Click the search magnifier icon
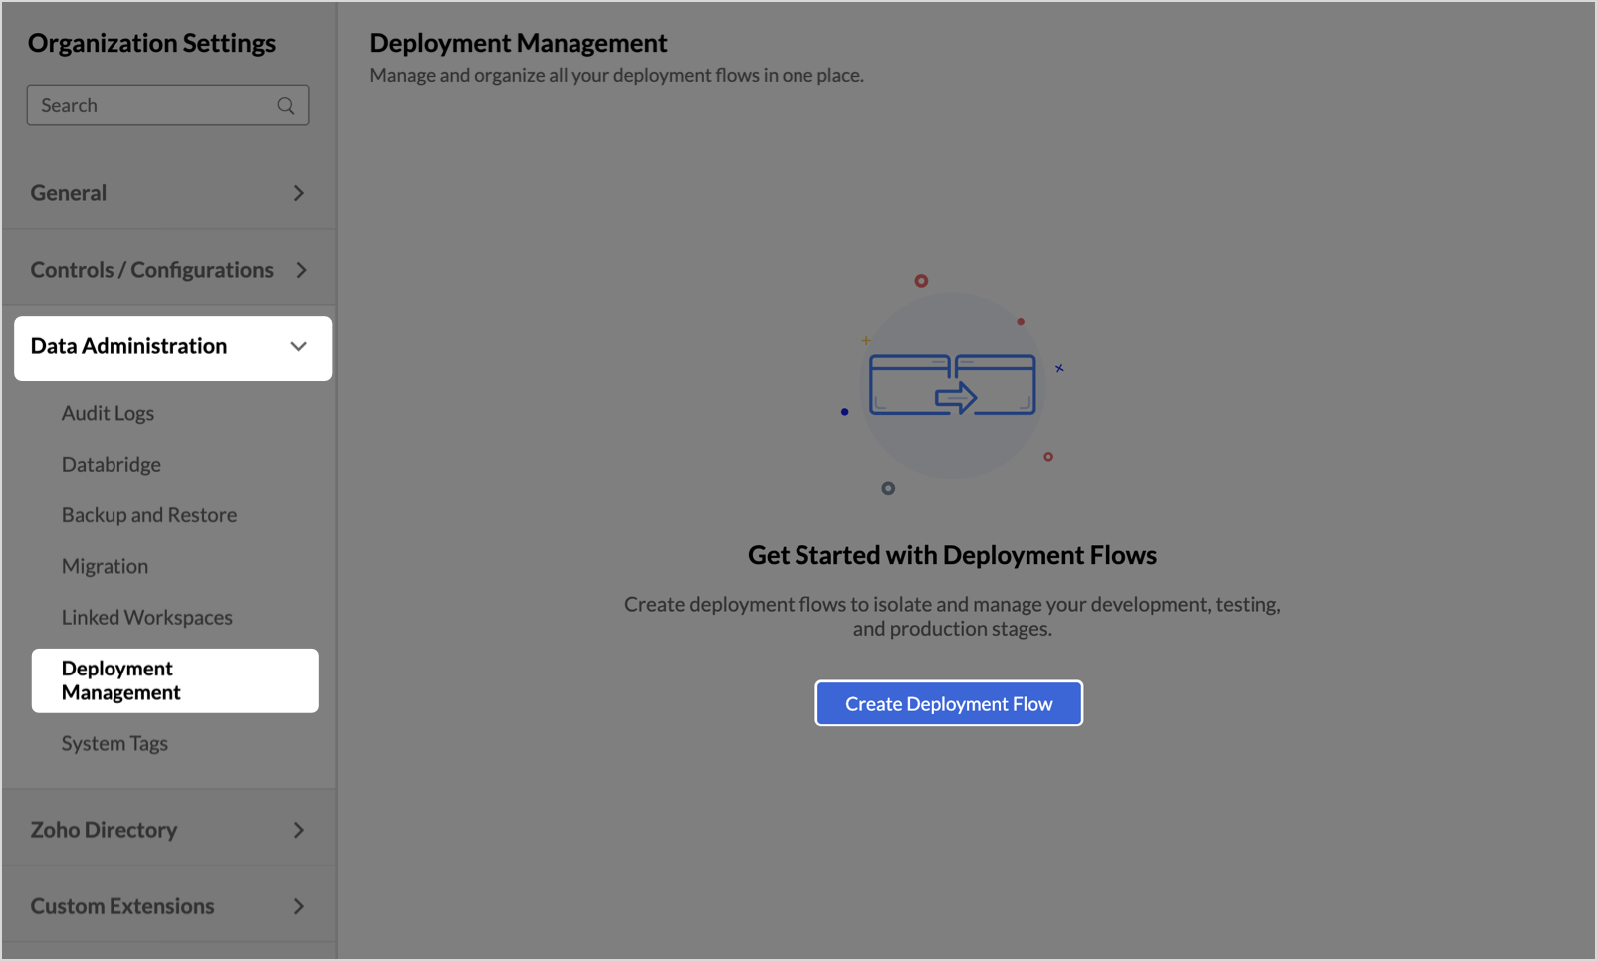Screen dimensions: 1597x961 [286, 105]
